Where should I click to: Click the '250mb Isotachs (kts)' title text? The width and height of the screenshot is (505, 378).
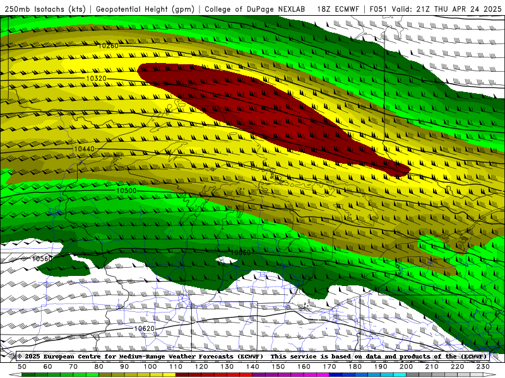[45, 9]
